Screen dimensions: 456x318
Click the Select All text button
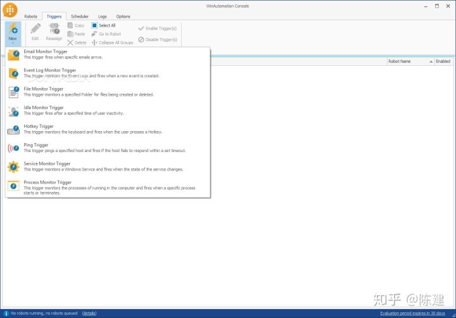tap(107, 25)
